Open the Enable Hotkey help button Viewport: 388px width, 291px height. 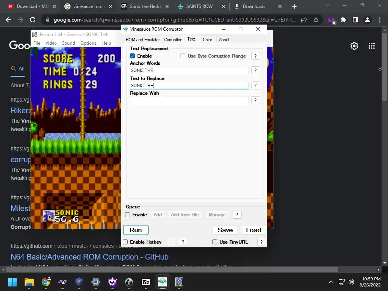click(183, 242)
